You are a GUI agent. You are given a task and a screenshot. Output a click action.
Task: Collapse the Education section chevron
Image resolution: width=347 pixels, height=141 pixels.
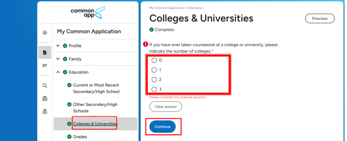coord(58,72)
